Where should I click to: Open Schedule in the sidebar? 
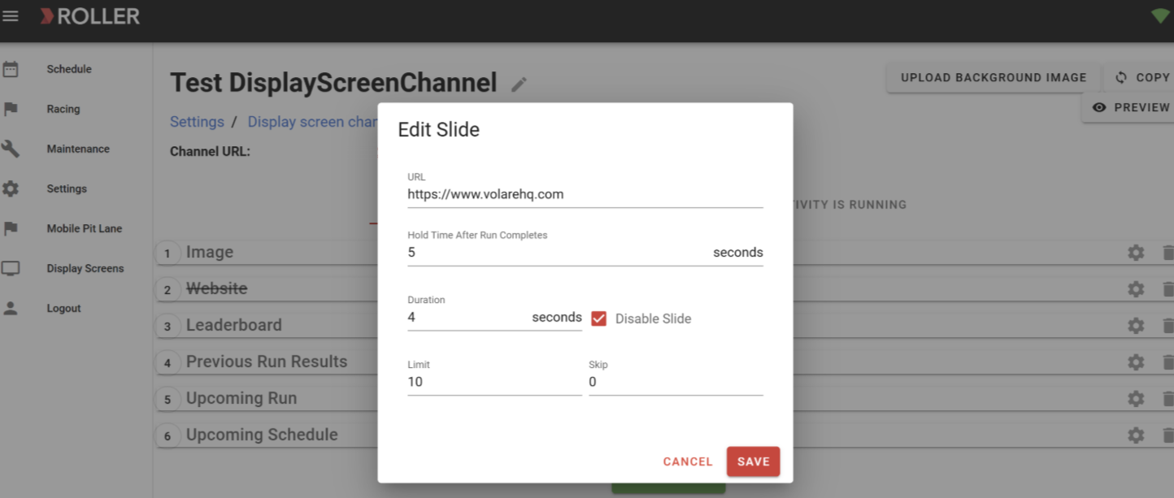click(69, 69)
